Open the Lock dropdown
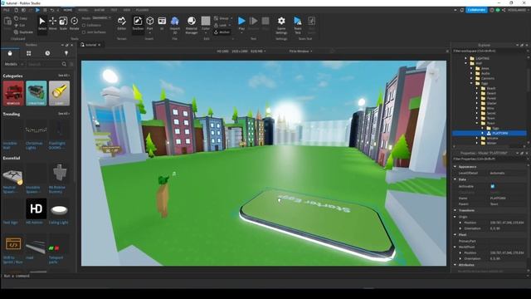The image size is (531, 299). [230, 26]
